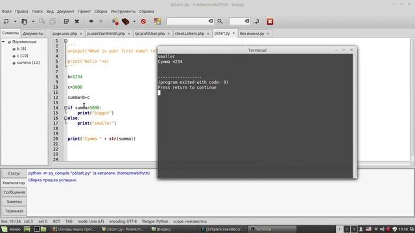Viewport: 415px width, 233px height.
Task: Click the red Quit Geany toolbar icon
Action: tap(270, 21)
